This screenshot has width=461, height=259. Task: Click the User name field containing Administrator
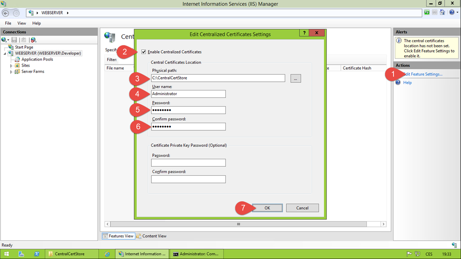pyautogui.click(x=188, y=94)
